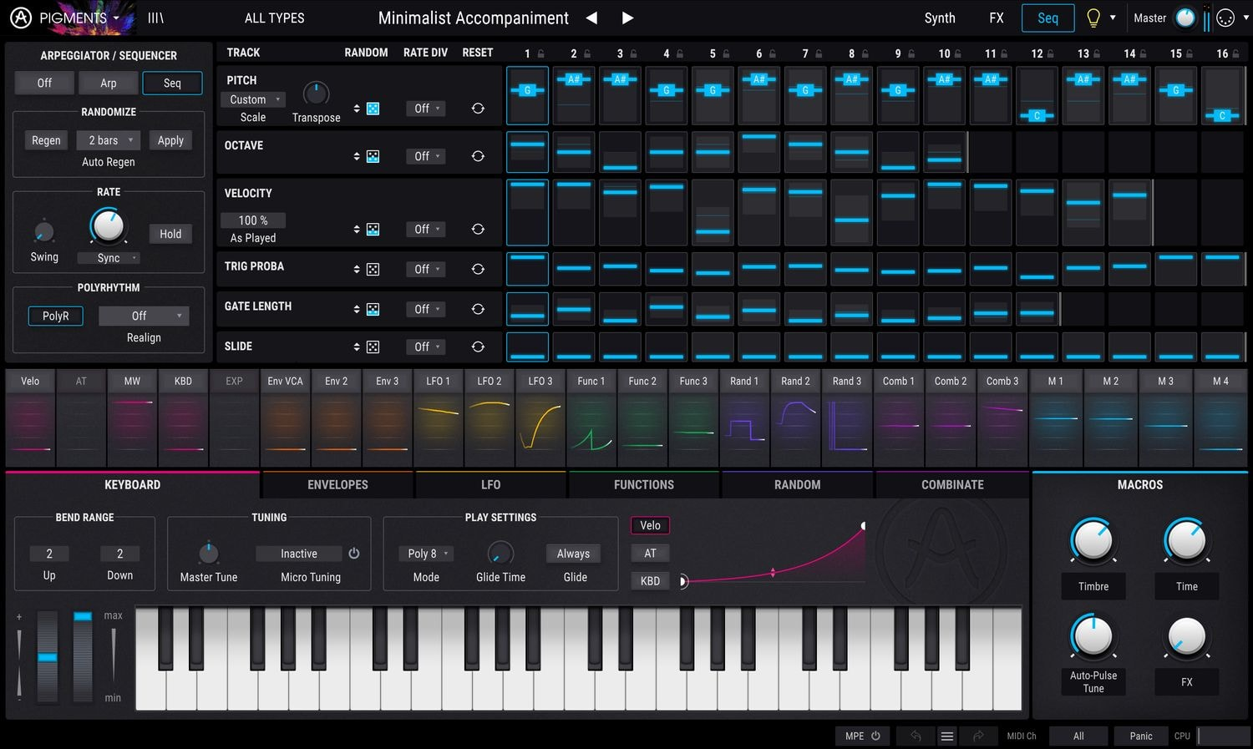
Task: Open the COMBINATE tab
Action: click(952, 484)
